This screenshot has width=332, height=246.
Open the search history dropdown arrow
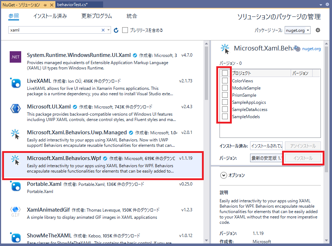[109, 30]
